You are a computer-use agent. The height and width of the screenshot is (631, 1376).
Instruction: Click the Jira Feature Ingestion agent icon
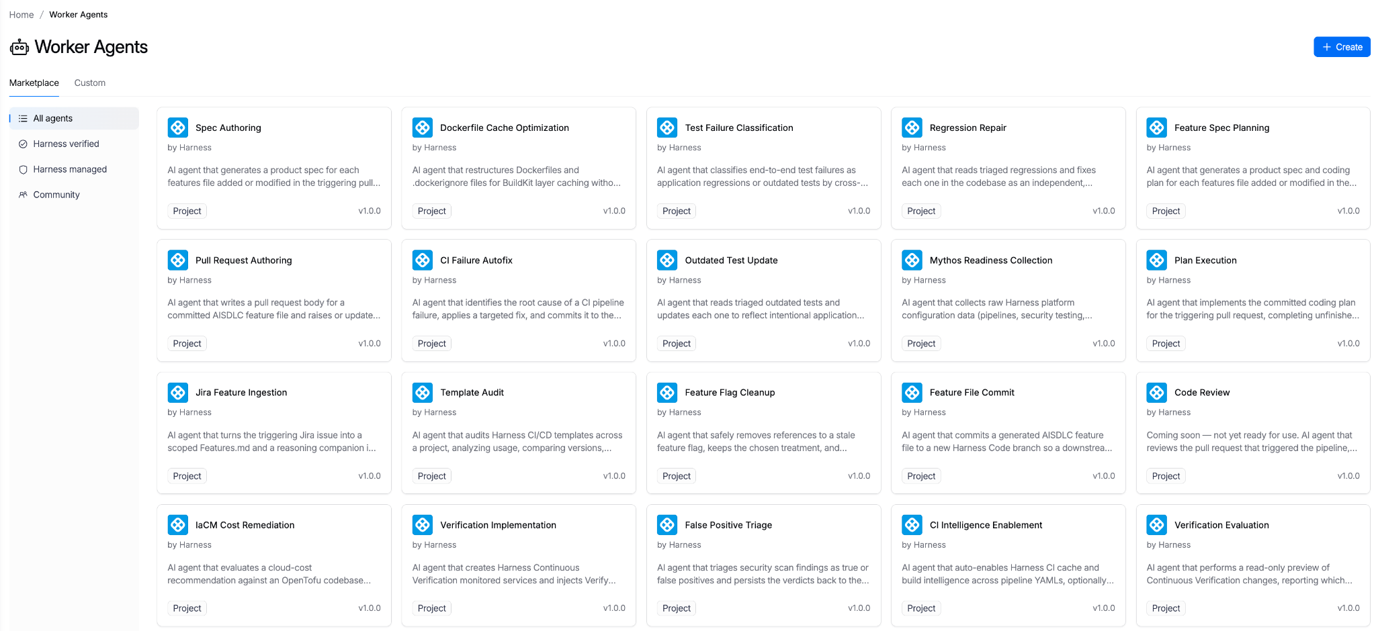coord(178,392)
